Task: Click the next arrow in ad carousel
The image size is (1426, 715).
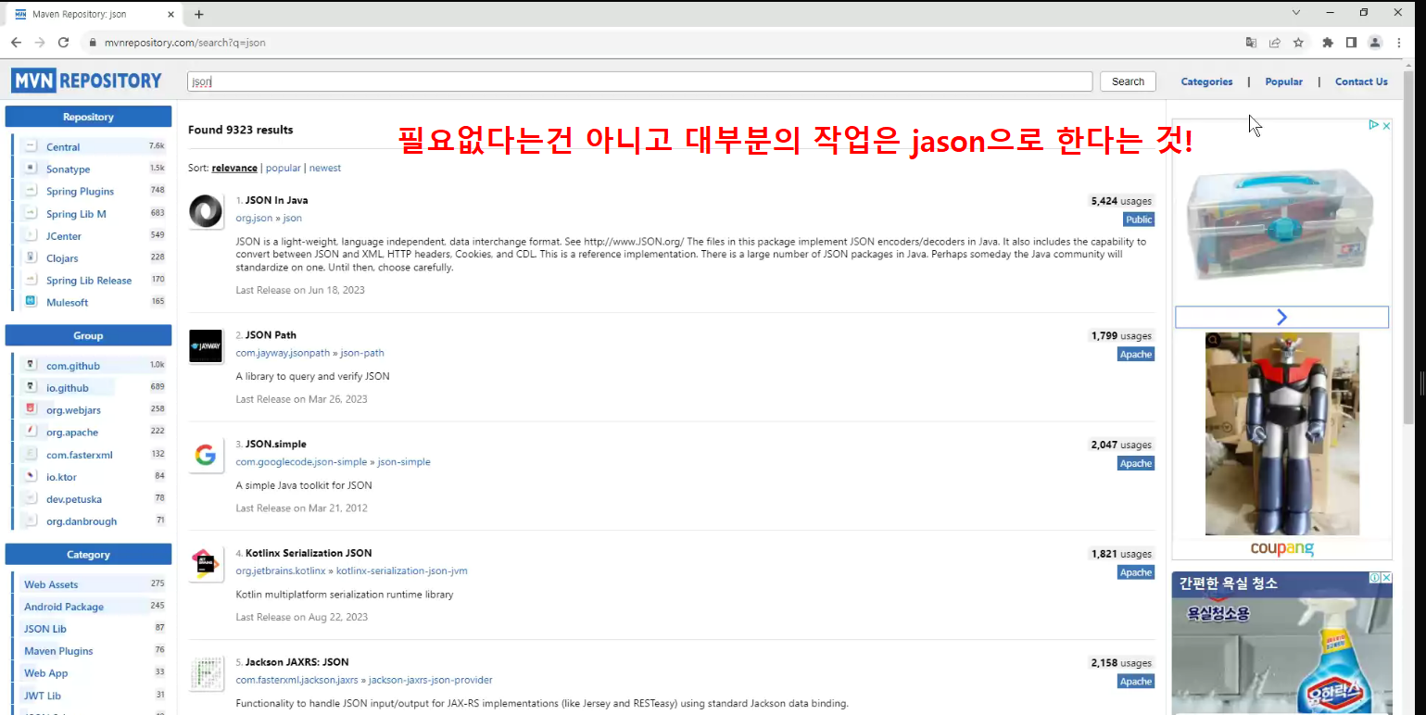Action: [x=1282, y=317]
